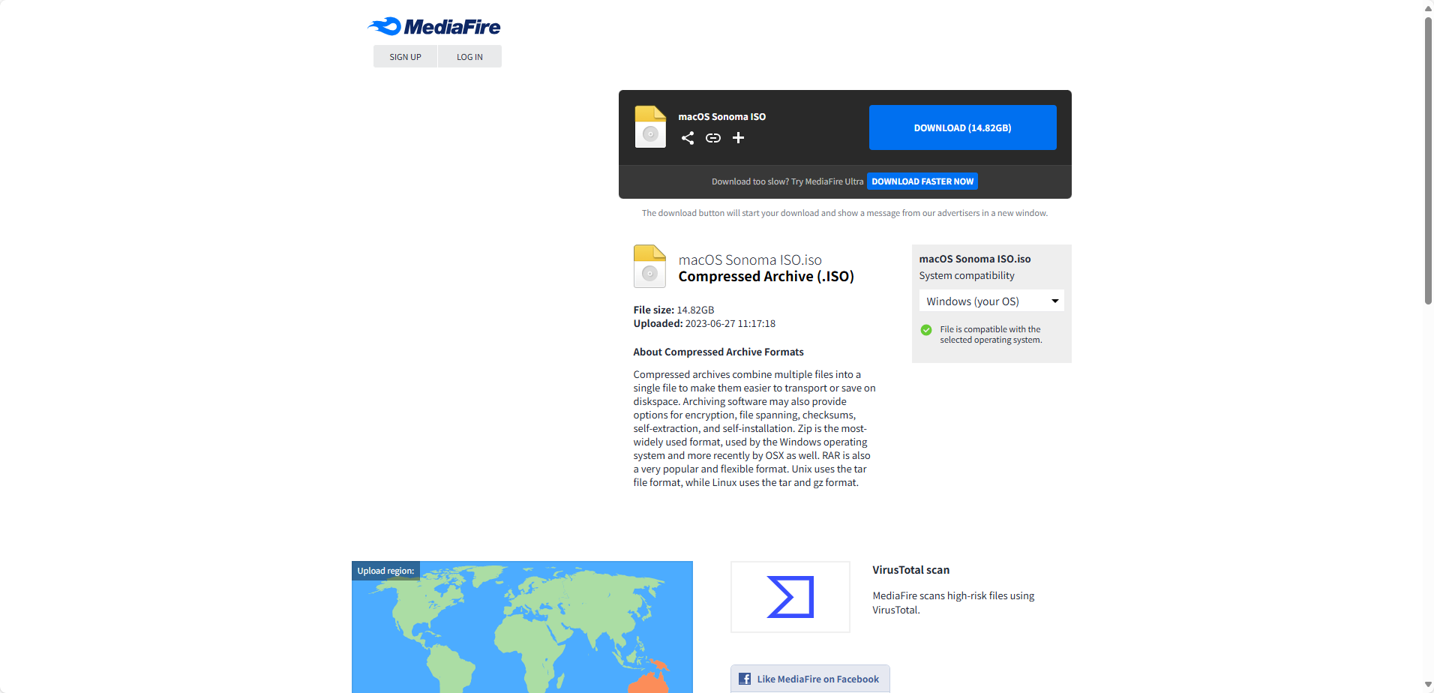Click the copy link chain icon

coord(712,138)
